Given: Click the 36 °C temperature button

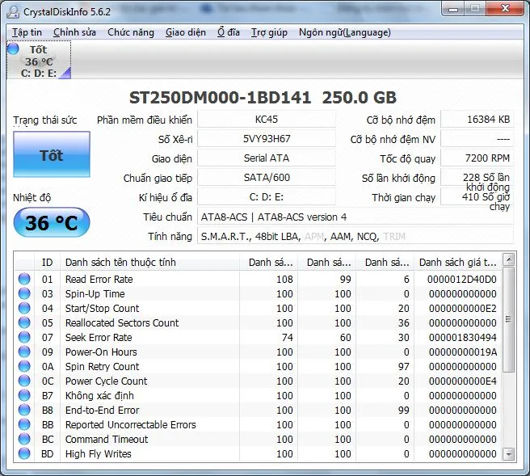Looking at the screenshot, I should 52,222.
